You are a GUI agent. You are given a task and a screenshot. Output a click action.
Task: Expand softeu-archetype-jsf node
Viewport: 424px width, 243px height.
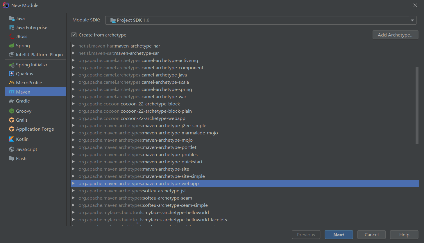pos(73,191)
